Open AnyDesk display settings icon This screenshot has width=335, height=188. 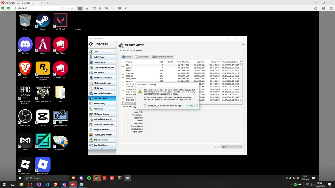click(x=113, y=8)
